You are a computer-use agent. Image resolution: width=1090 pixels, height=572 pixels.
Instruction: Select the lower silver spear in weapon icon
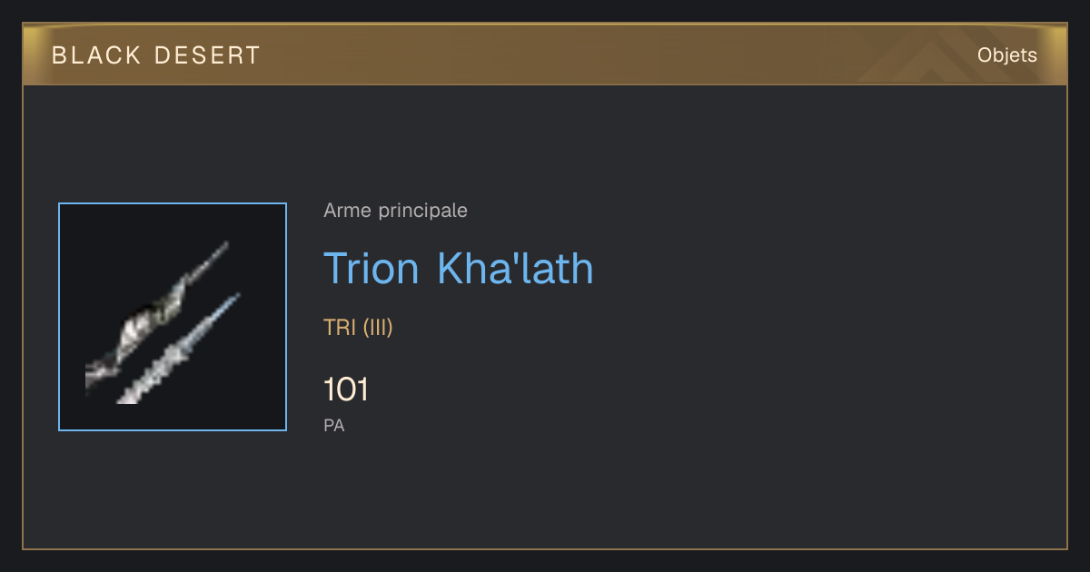tap(180, 350)
